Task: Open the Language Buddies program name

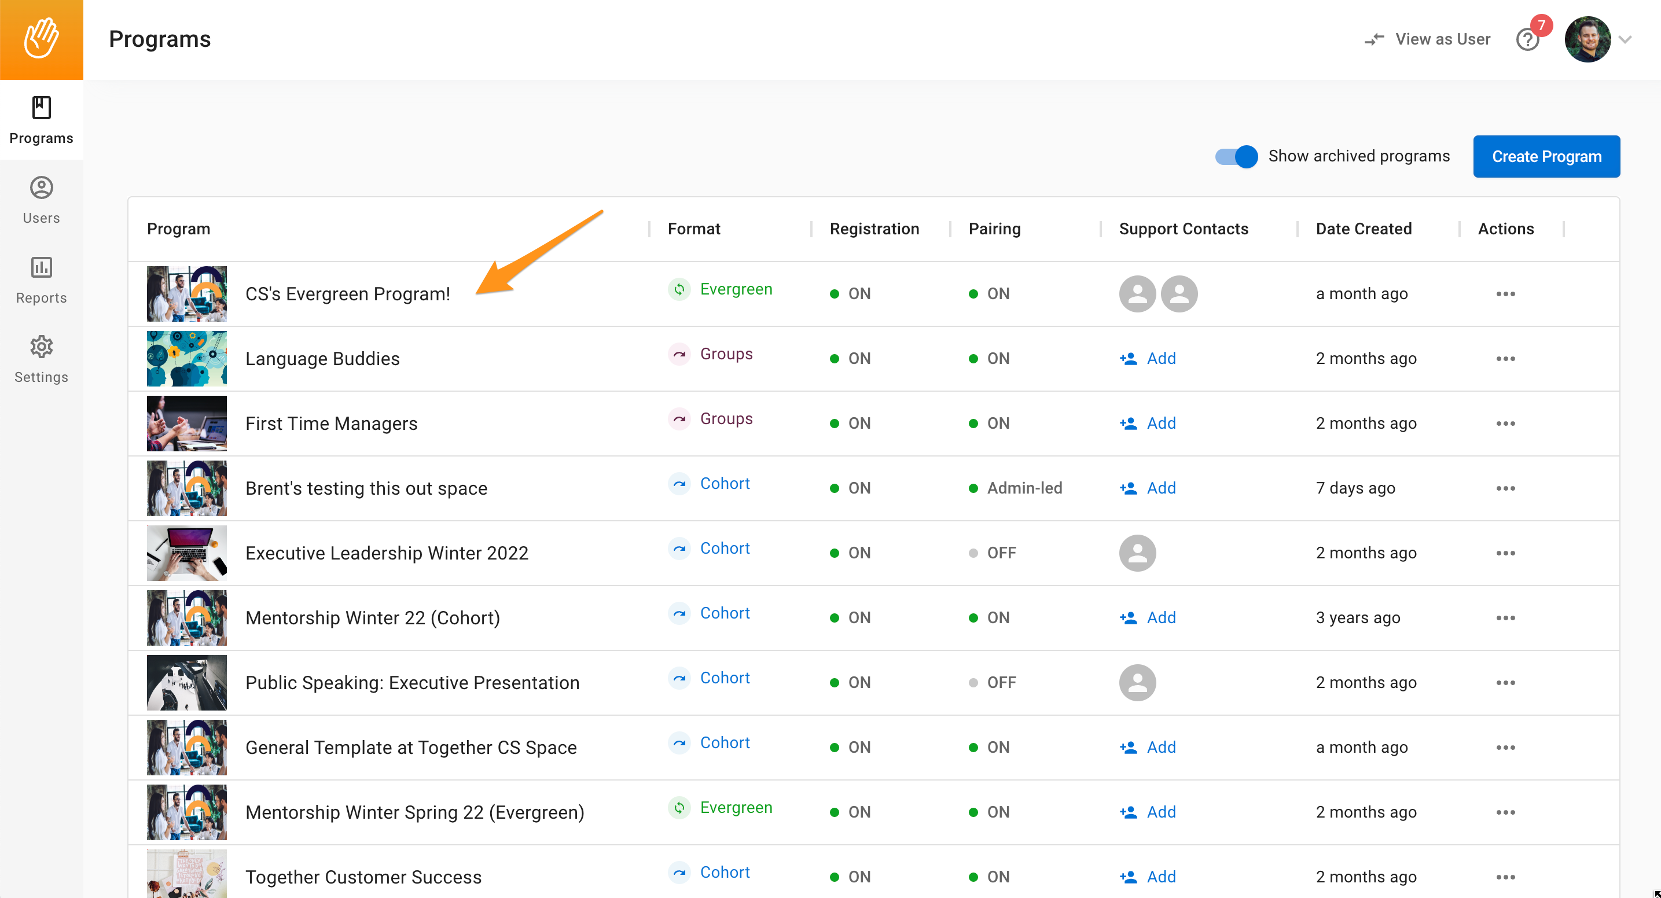Action: 322,359
